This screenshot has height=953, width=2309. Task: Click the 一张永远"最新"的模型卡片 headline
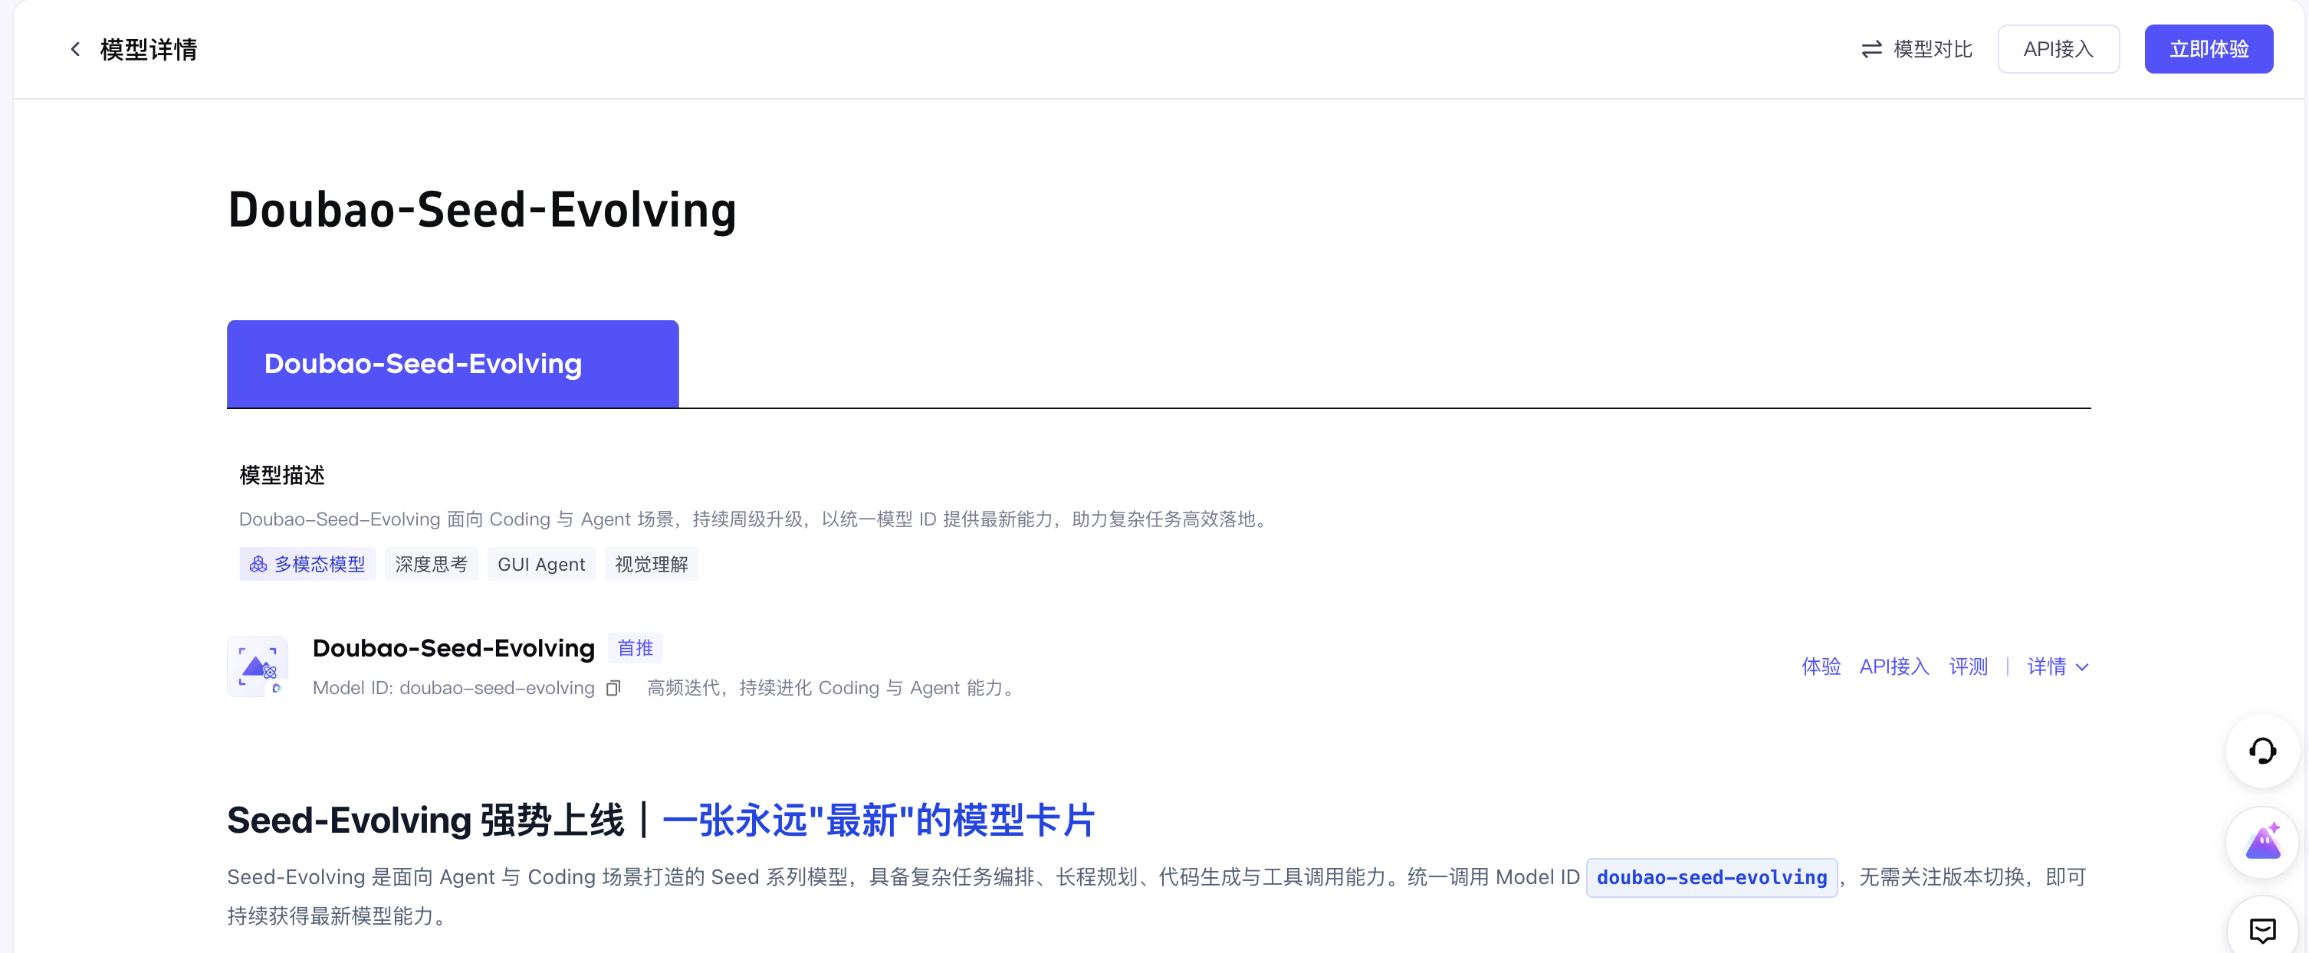pyautogui.click(x=878, y=820)
